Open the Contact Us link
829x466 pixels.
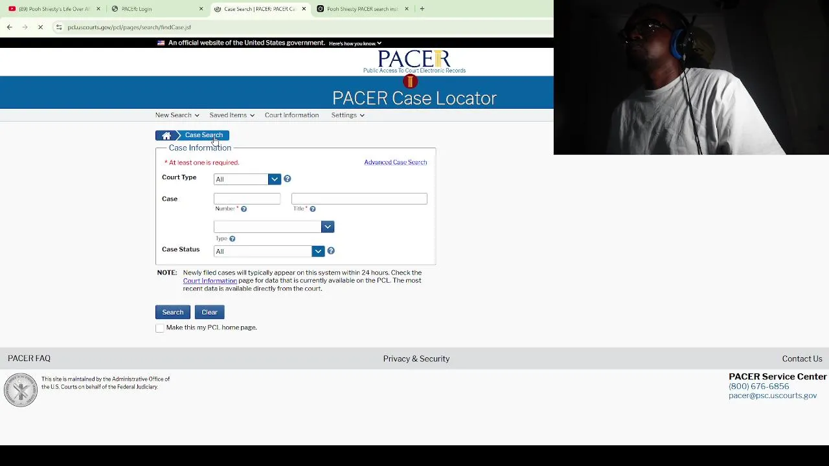[802, 359]
